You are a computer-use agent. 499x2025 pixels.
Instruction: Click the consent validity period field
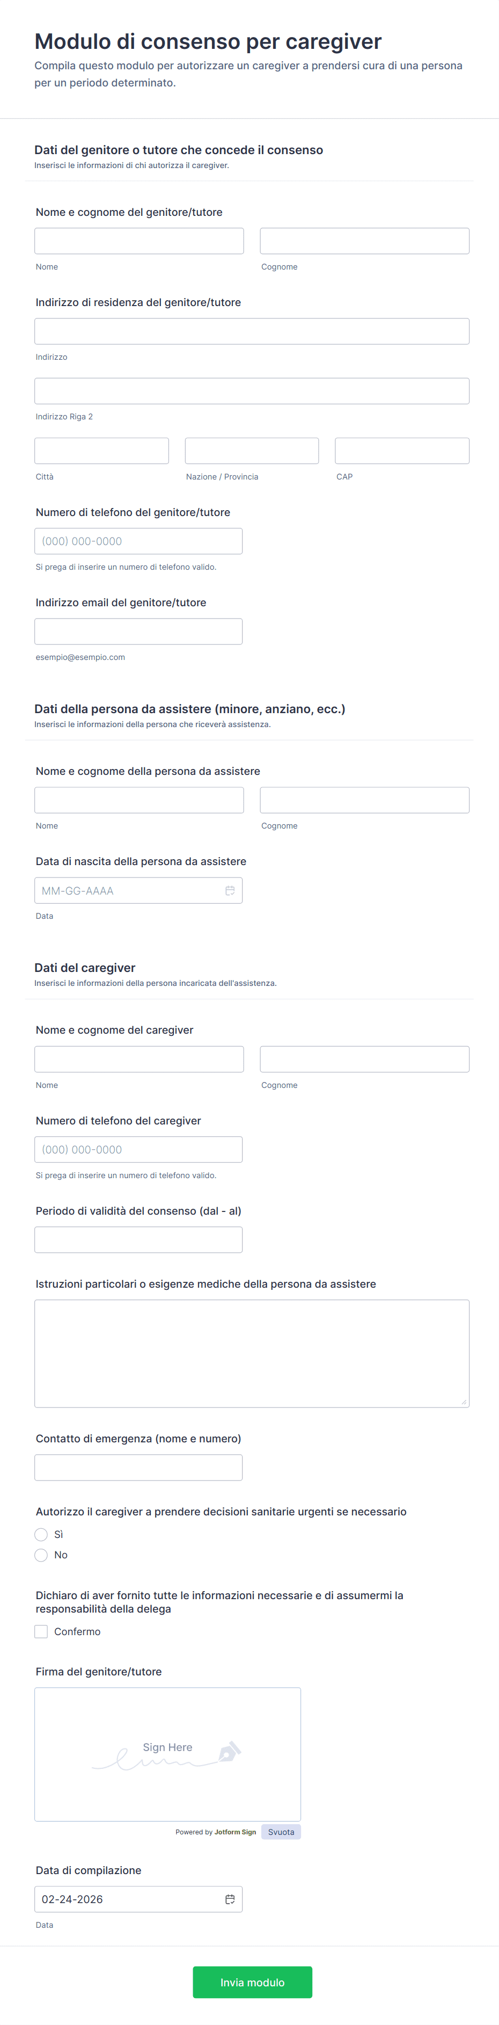[138, 1240]
